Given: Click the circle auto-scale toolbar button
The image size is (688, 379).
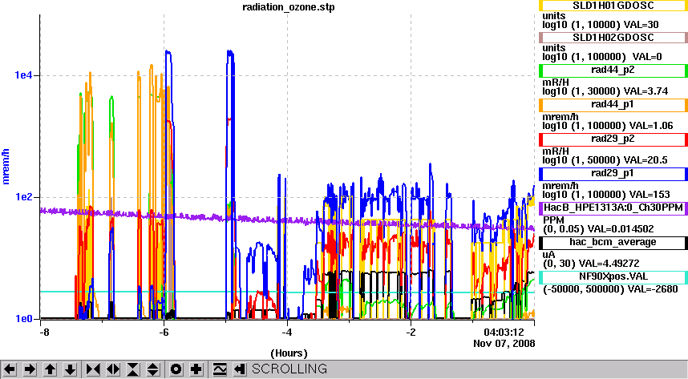Looking at the screenshot, I should pos(176,369).
